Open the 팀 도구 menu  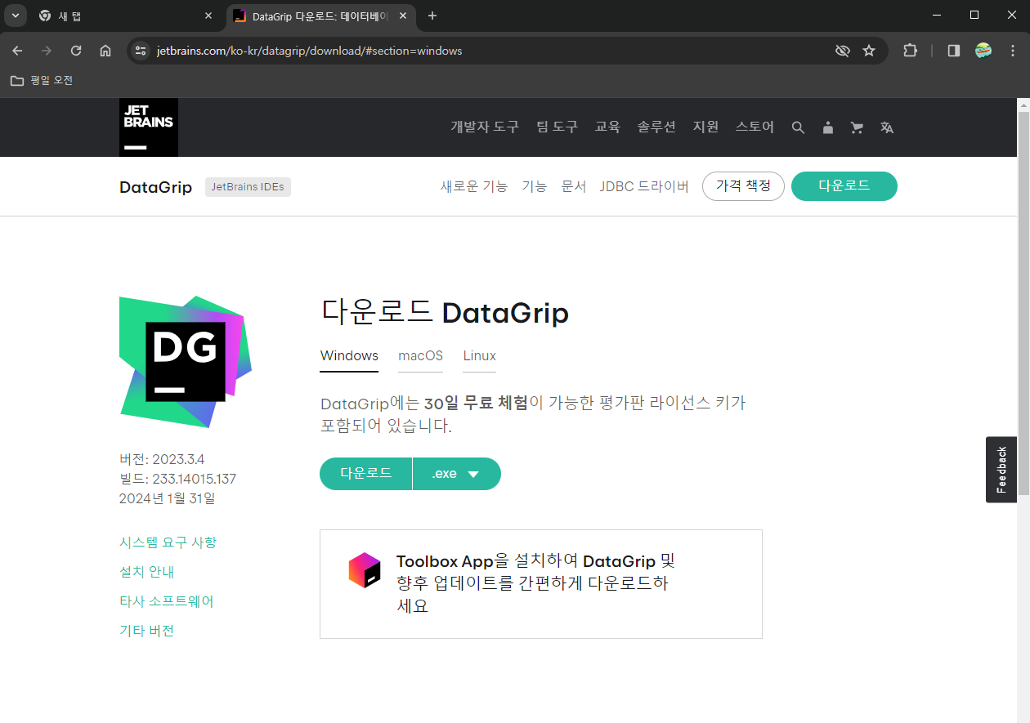coord(557,127)
